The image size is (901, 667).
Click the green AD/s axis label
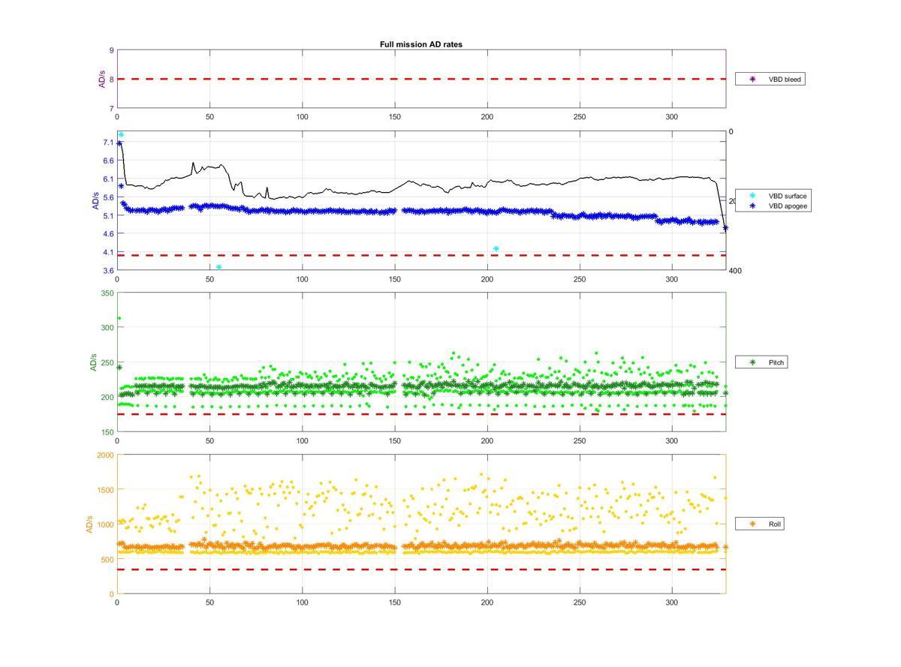point(93,362)
